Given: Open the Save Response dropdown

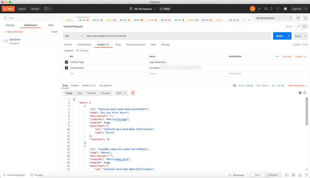Looking at the screenshot, I should 298,86.
